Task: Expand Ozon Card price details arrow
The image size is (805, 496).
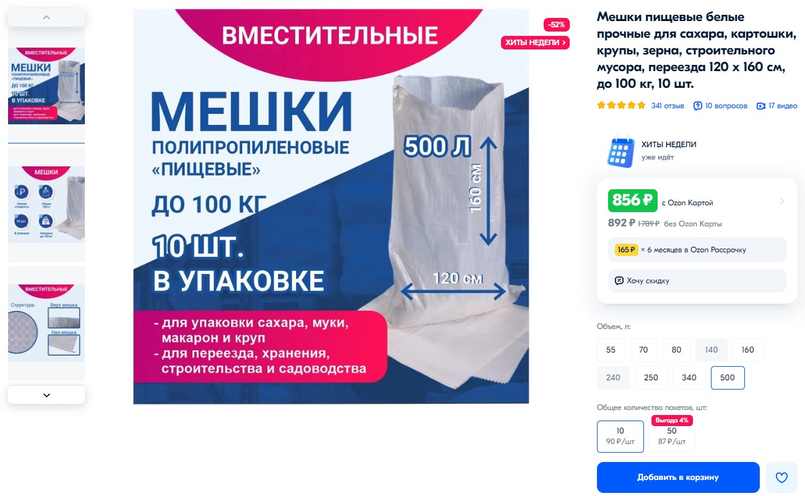Action: tap(782, 201)
